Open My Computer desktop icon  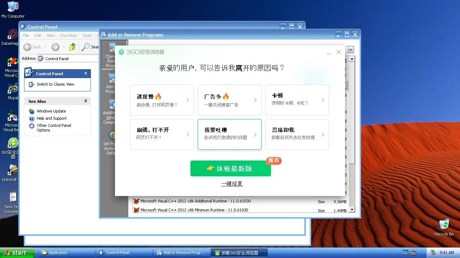click(13, 10)
